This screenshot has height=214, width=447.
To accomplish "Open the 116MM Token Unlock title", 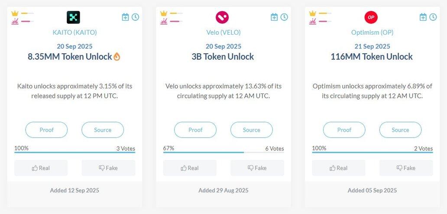I will (372, 57).
